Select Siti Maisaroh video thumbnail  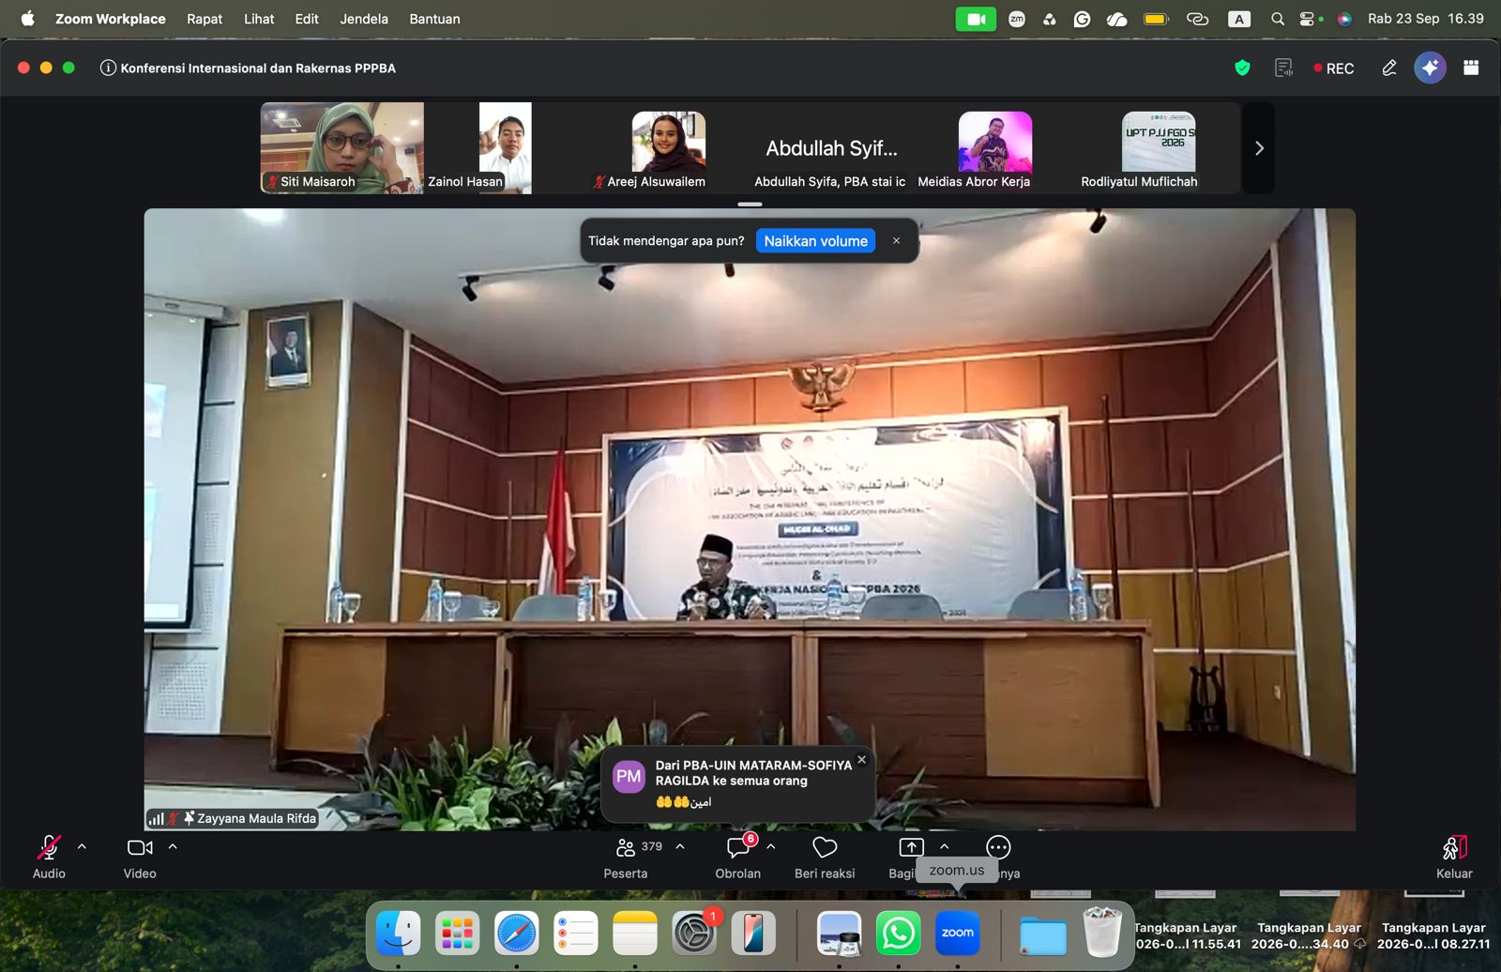point(341,148)
